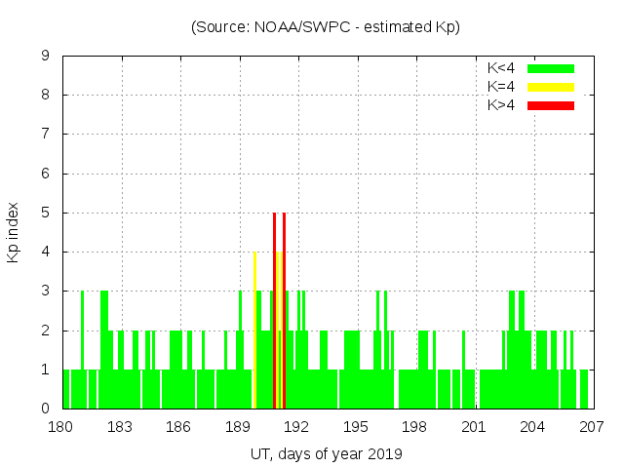Select the 'K<4' legend text label

501,68
